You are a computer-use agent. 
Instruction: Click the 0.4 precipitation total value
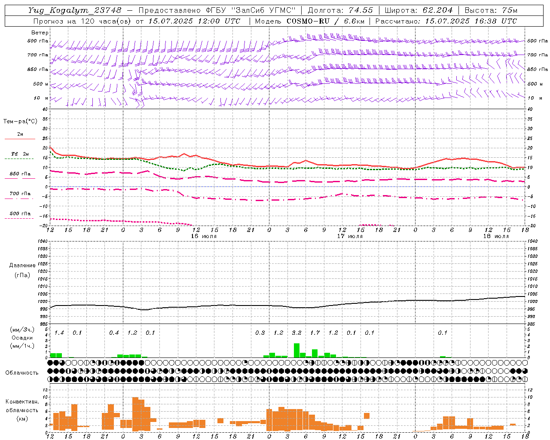pyautogui.click(x=114, y=333)
